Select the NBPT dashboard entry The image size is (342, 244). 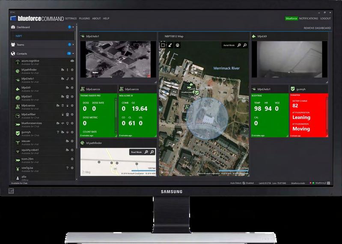click(42, 36)
